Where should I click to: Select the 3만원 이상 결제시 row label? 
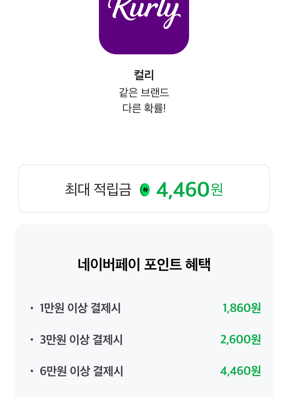[81, 339]
